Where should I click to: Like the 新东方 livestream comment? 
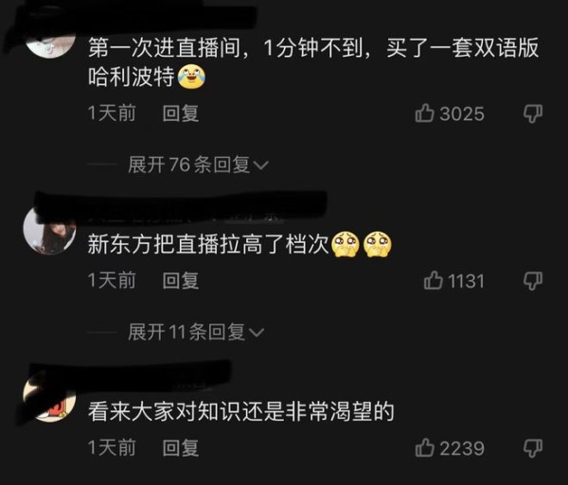pyautogui.click(x=434, y=280)
